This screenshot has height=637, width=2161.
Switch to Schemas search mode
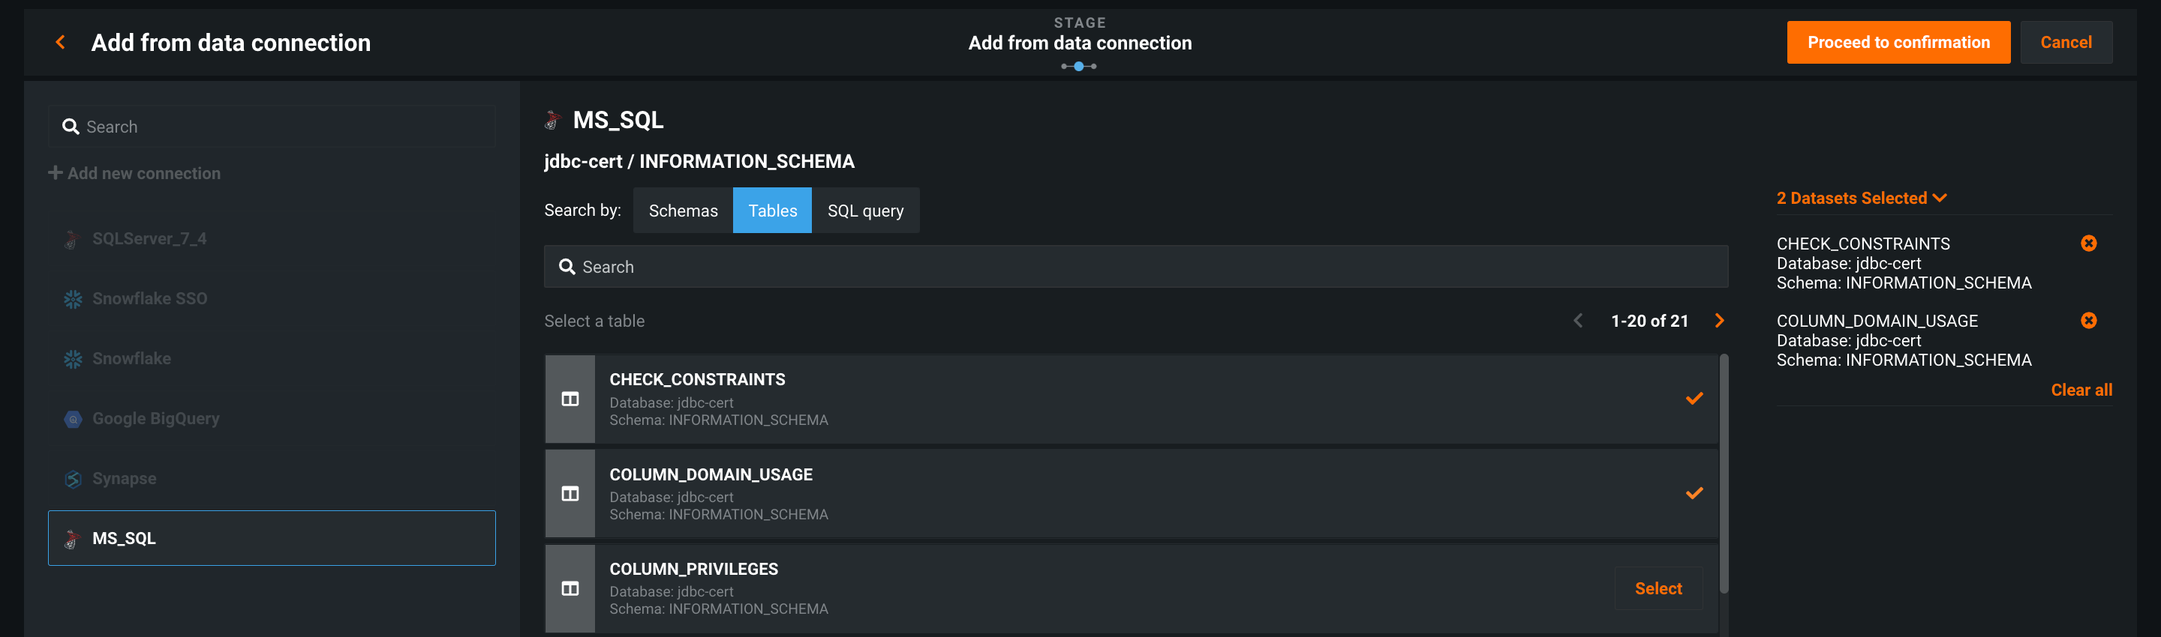683,211
